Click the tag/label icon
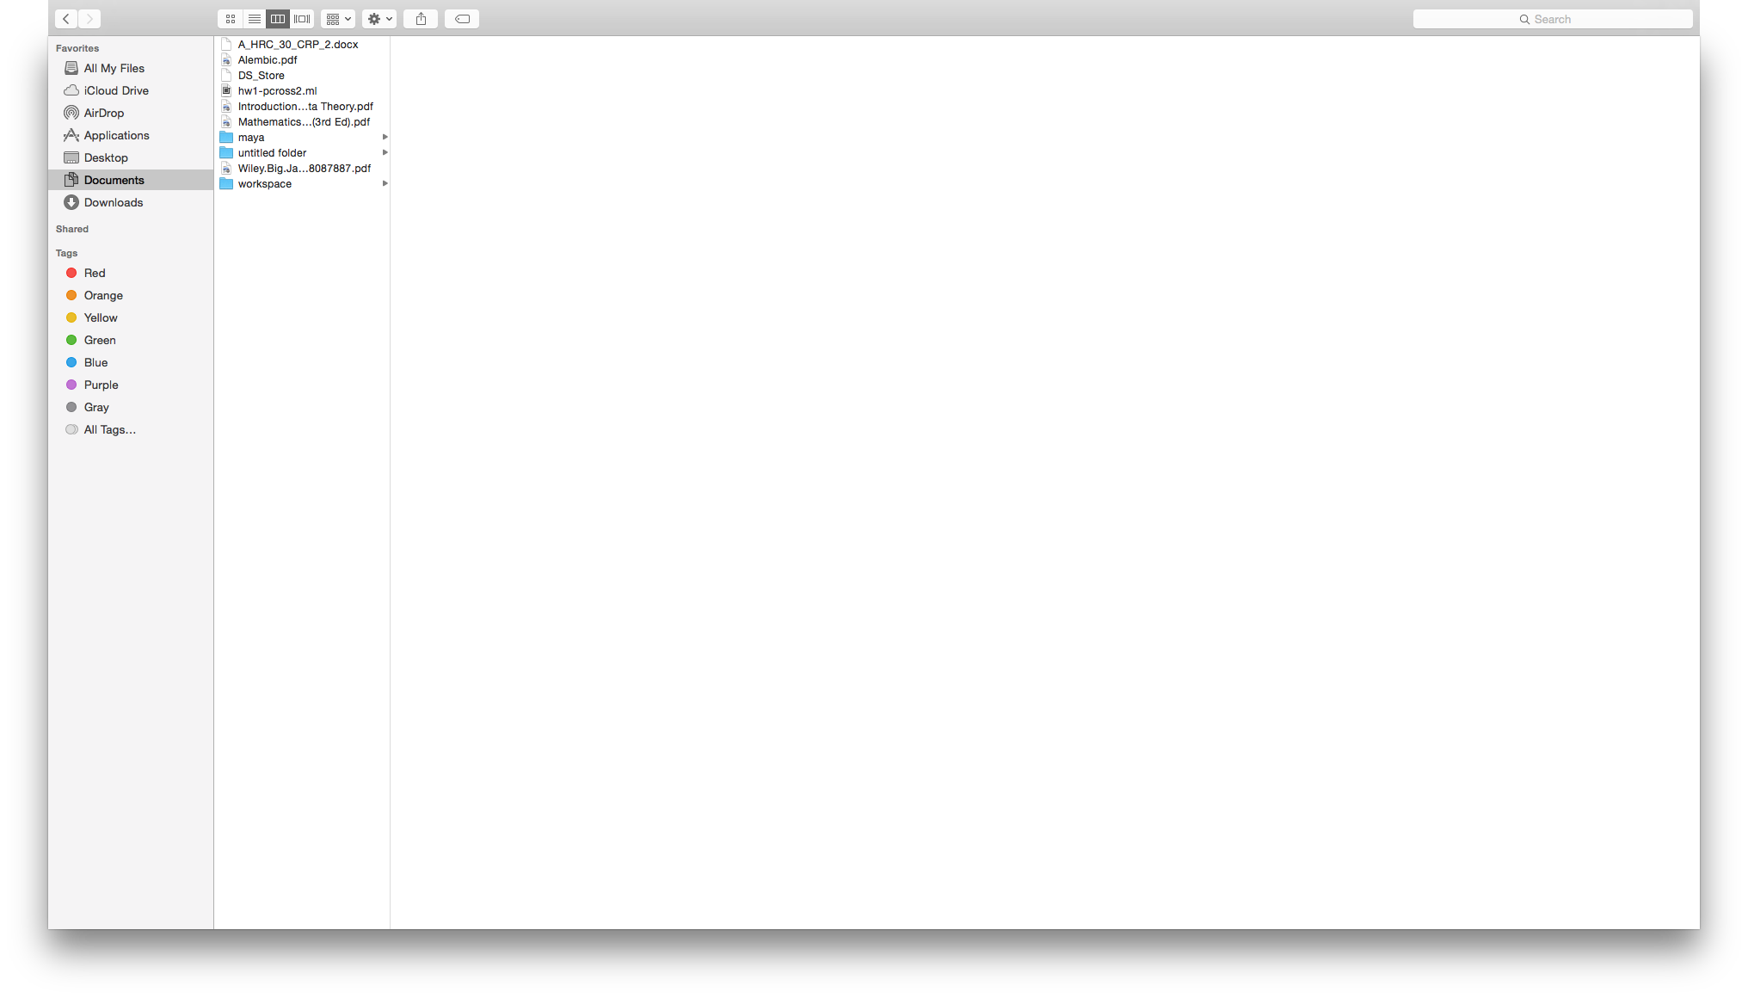 point(462,18)
